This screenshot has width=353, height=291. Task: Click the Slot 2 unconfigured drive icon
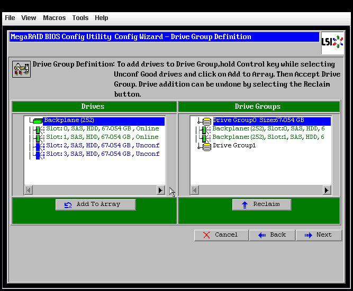point(38,146)
